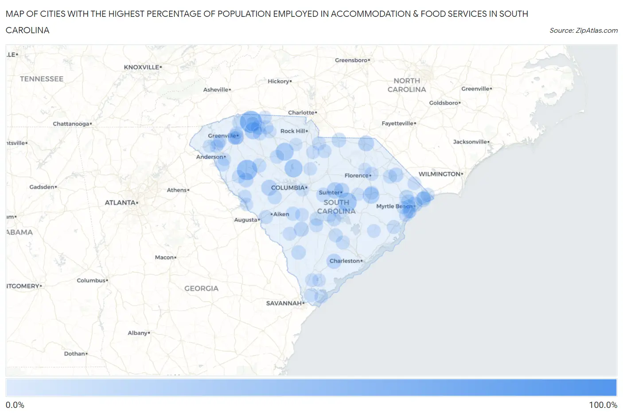Click the large bubble south of Anderson
Screen dimensions: 623x415
(247, 170)
